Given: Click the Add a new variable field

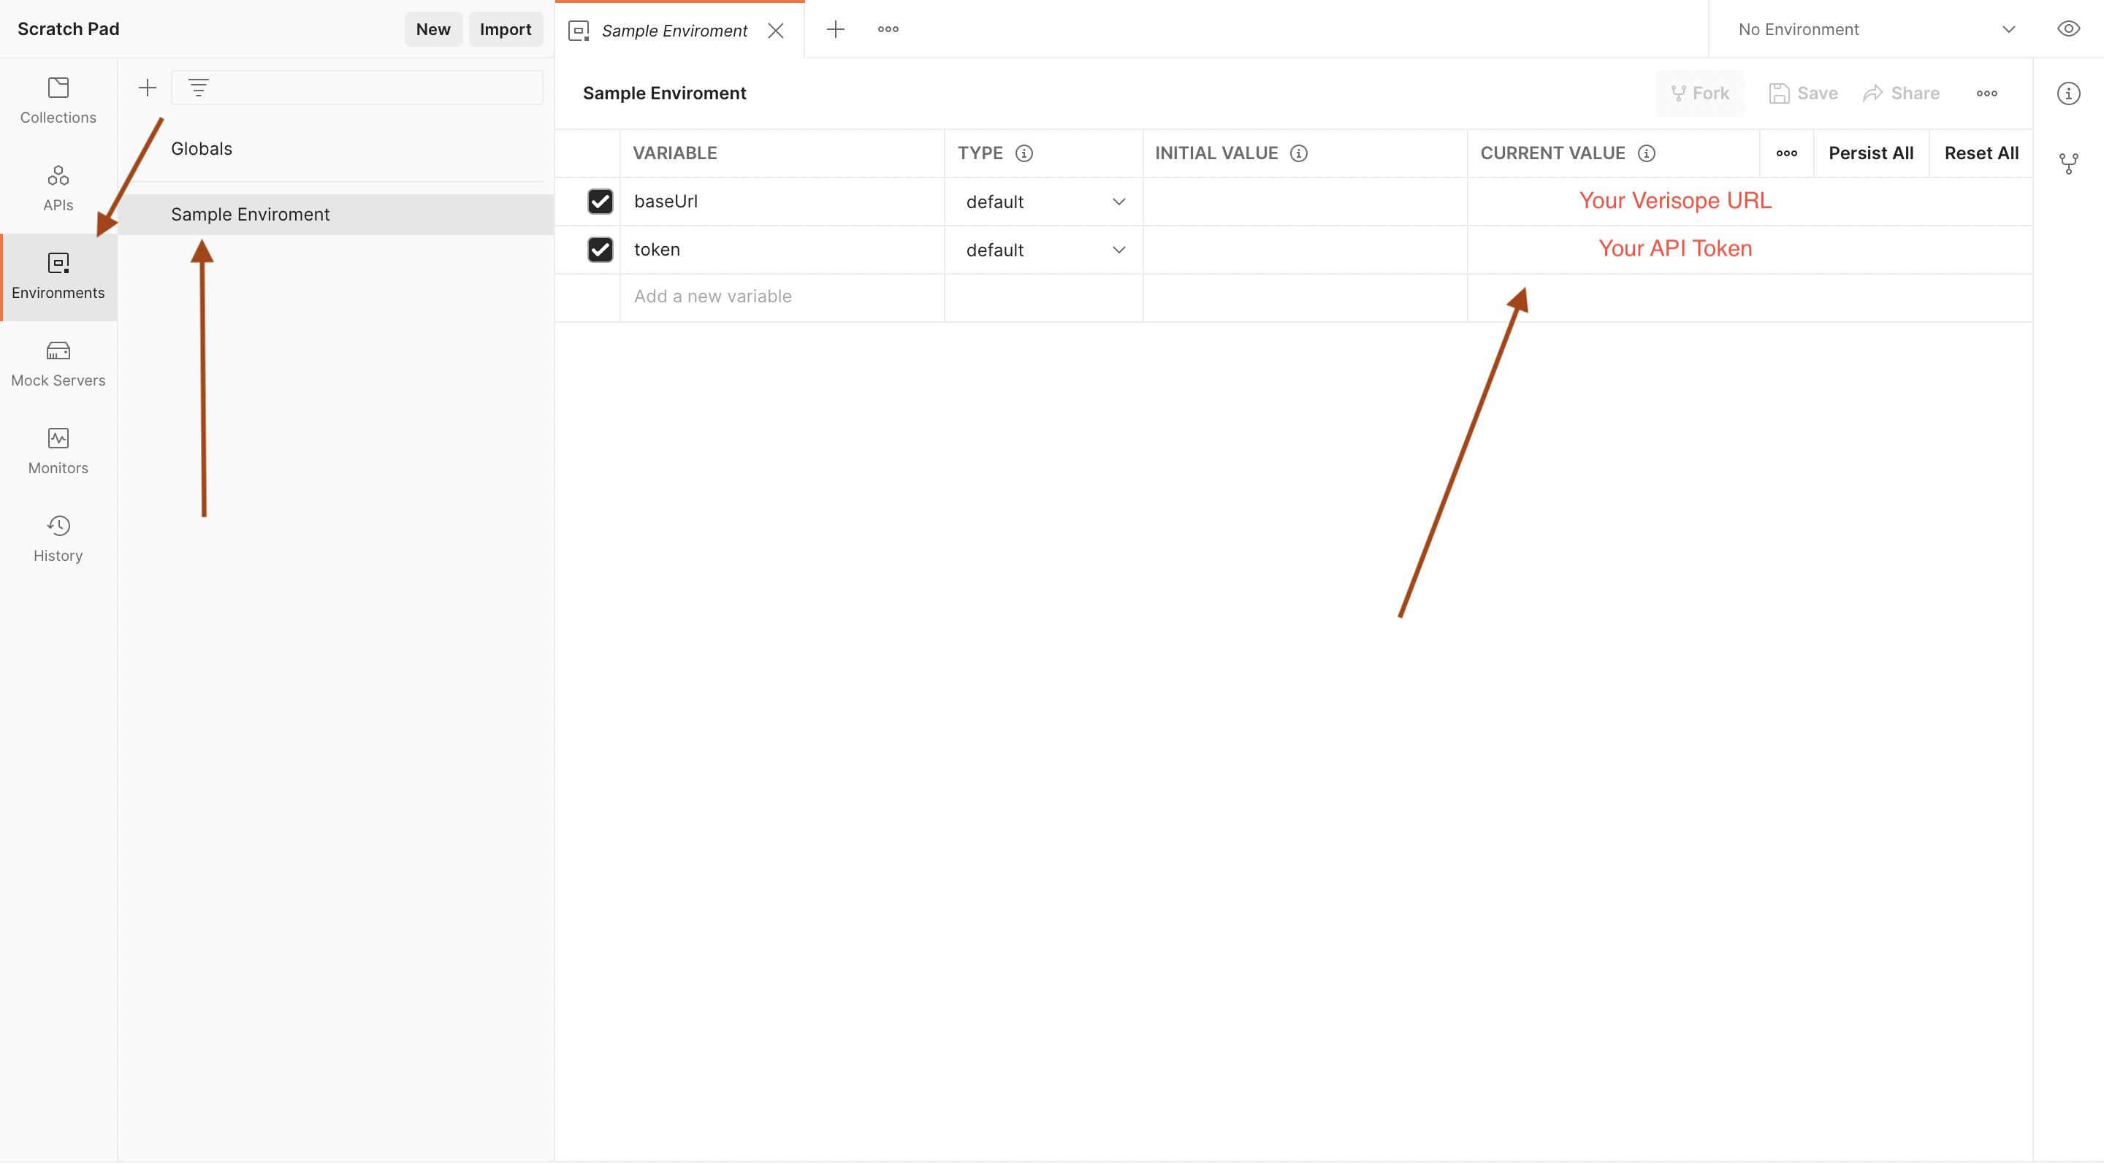Looking at the screenshot, I should tap(782, 295).
